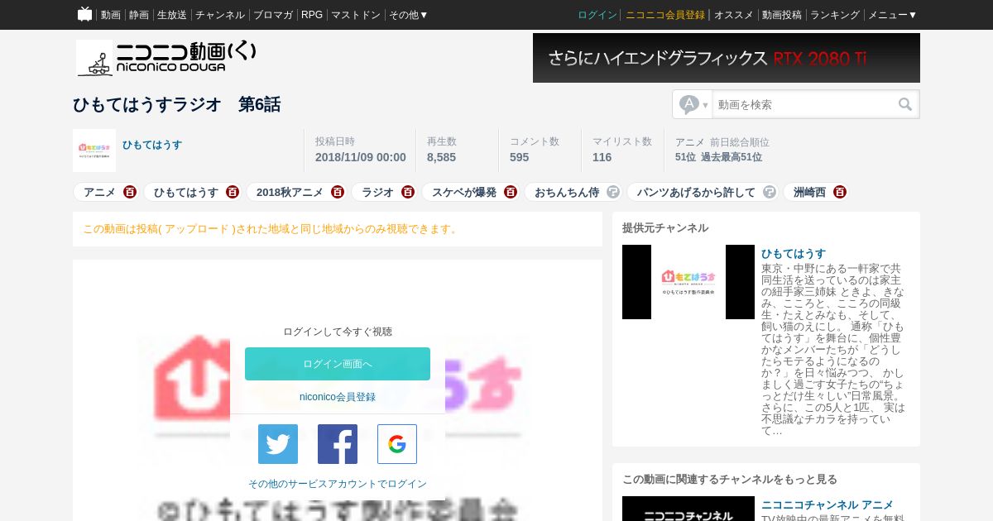993x521 pixels.
Task: Click the ラジオ tag
Action: [x=378, y=192]
